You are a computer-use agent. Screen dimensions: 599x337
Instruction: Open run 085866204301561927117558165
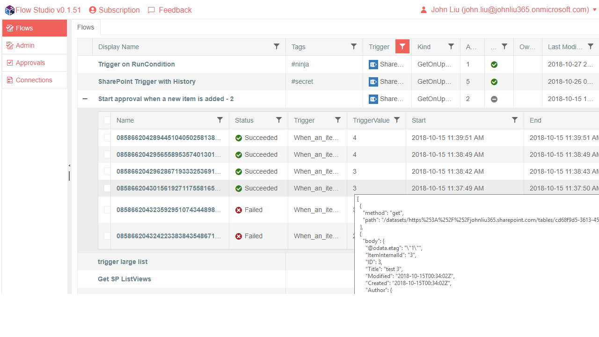168,188
